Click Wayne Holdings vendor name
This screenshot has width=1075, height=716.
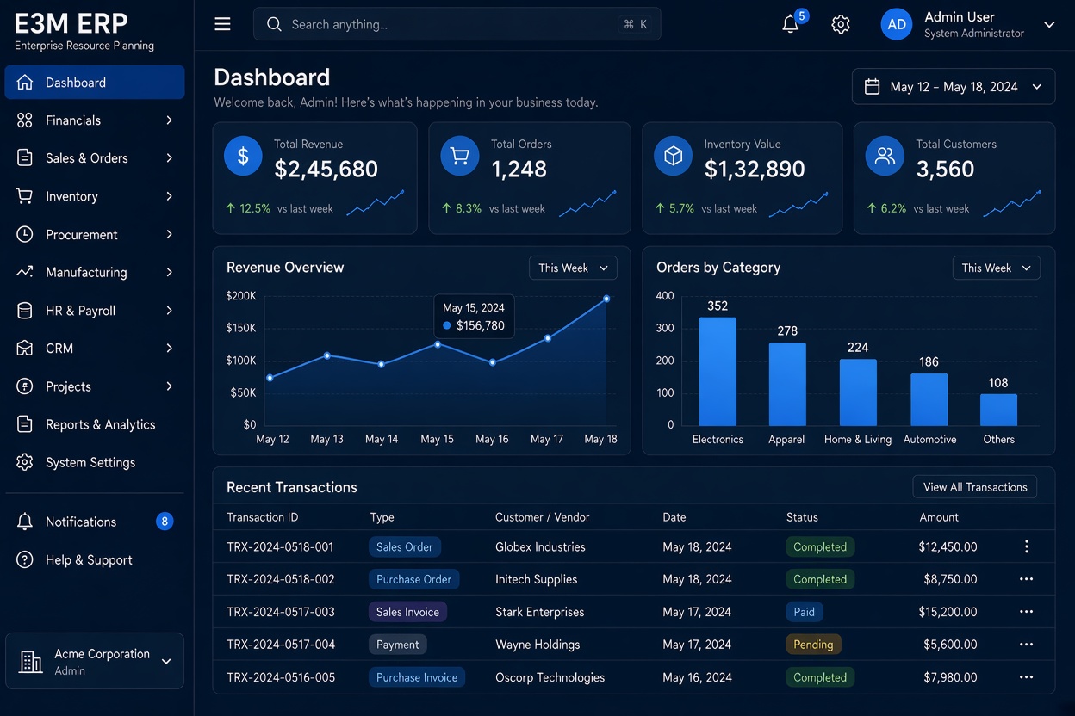537,645
